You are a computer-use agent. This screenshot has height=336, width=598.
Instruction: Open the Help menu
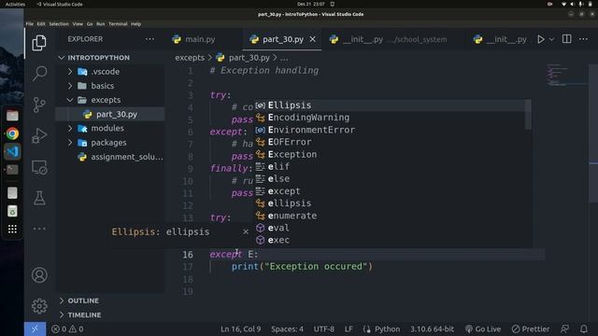[135, 23]
